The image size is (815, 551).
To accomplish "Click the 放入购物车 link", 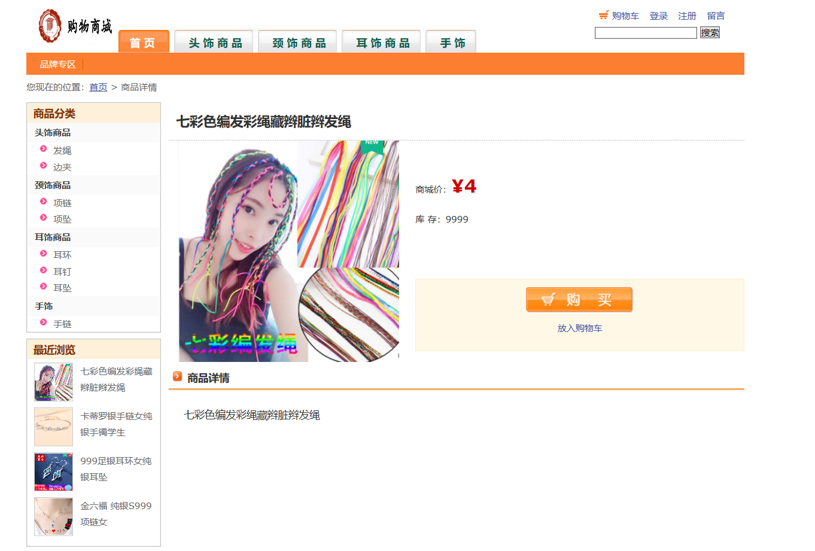I will tap(580, 328).
